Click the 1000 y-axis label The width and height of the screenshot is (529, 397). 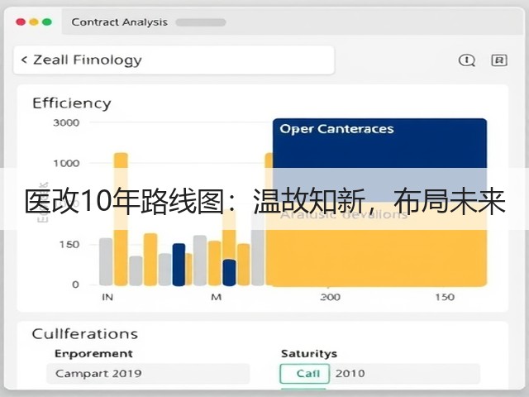pyautogui.click(x=66, y=164)
